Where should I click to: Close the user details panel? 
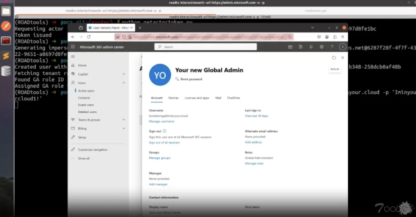click(x=343, y=58)
